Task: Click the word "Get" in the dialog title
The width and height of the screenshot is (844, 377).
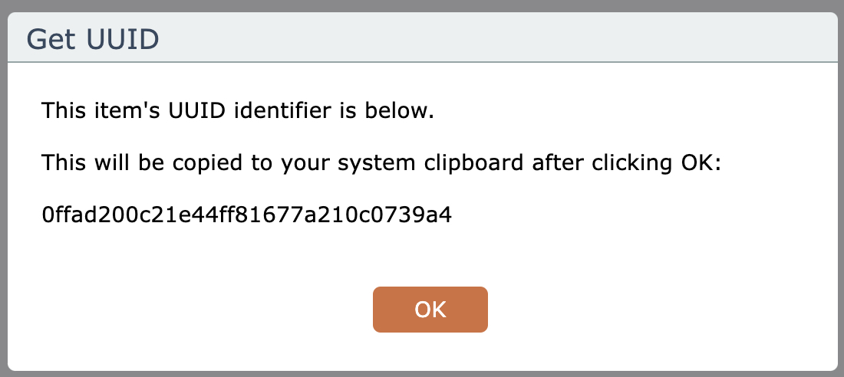Action: tap(48, 38)
